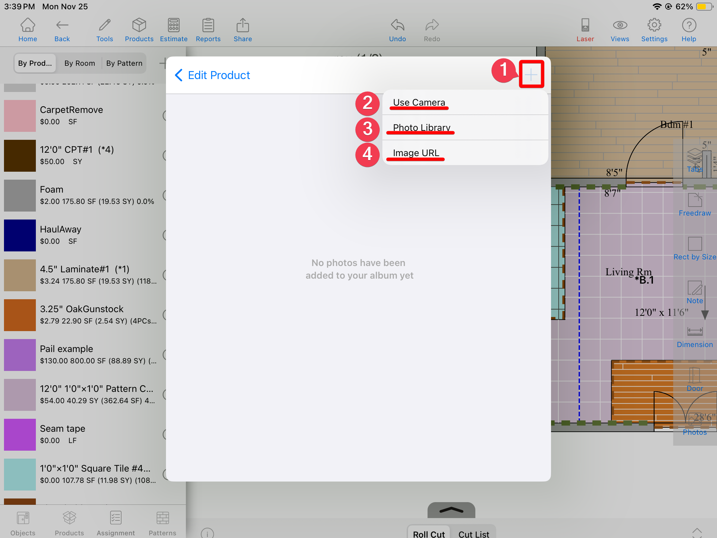
Task: Open the Views eye icon
Action: pos(620,30)
